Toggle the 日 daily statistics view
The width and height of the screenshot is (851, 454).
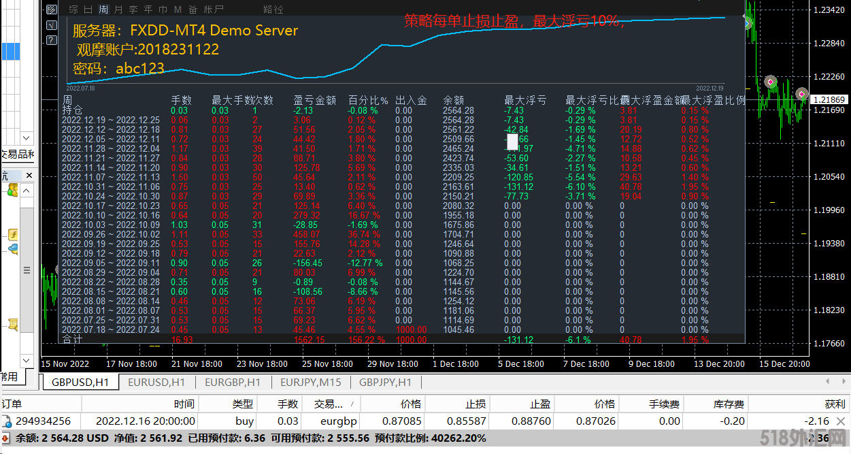point(88,10)
